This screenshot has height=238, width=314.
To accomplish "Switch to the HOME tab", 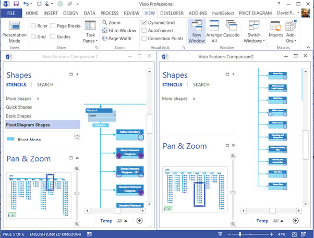I will pyautogui.click(x=32, y=13).
